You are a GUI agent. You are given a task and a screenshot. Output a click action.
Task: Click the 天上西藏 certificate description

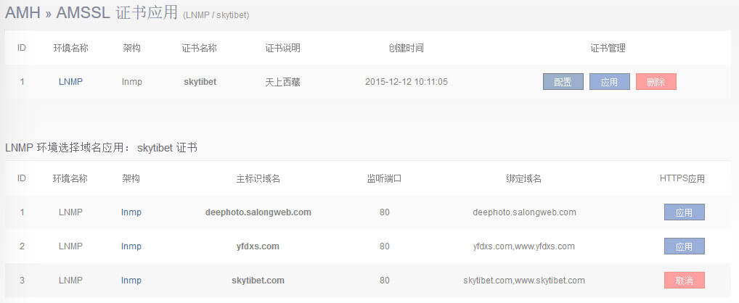tap(282, 82)
